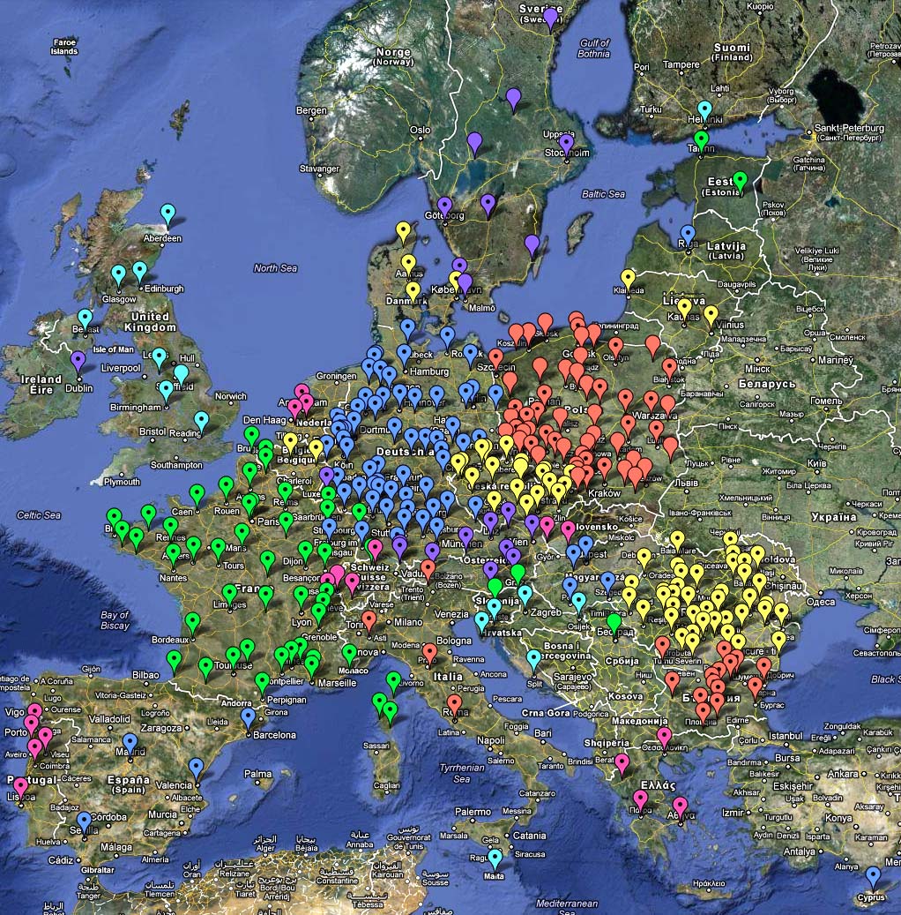Click the blue pin at Madrid
Viewport: 901px width, 915px height.
click(x=130, y=743)
